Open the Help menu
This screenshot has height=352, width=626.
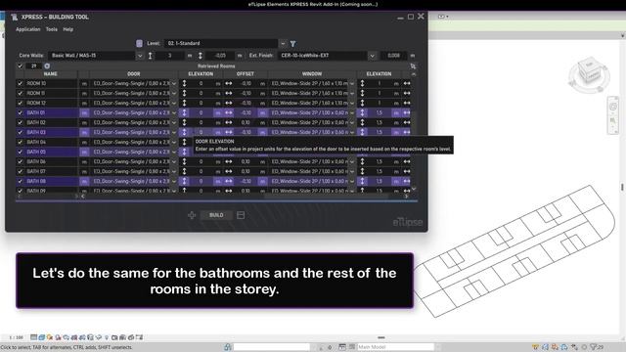68,29
